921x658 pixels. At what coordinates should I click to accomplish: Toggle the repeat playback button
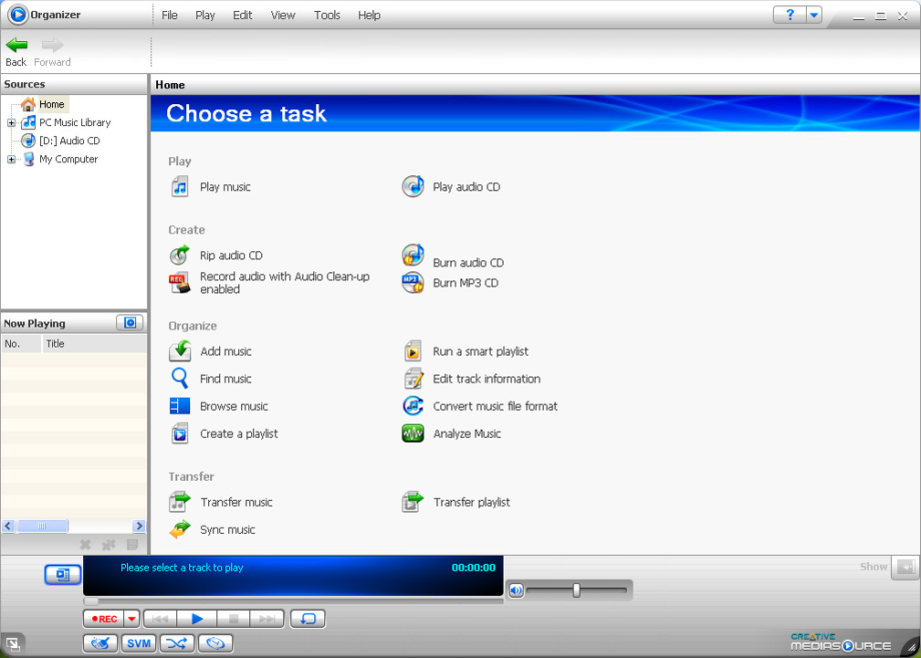tap(308, 619)
